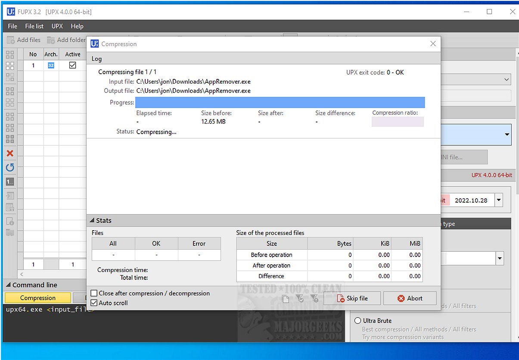Viewport: 519px width, 360px height.
Task: Open the date dropdown next to 2022.10.28
Action: [x=499, y=200]
